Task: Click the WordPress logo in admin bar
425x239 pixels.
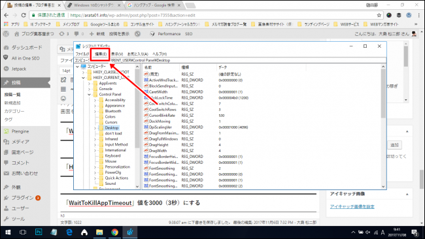Action: pos(6,34)
